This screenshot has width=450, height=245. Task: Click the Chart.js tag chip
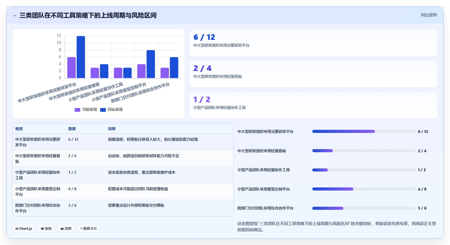(x=24, y=229)
